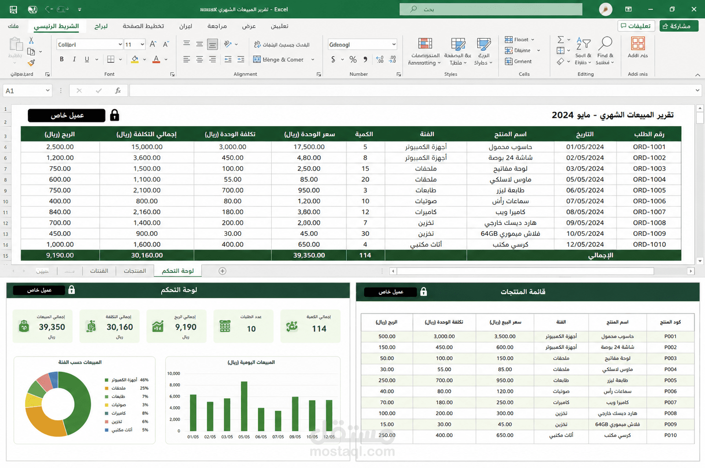Click the horizontal scrollbar under the sheet
Screen dimensions: 705x468
tap(525, 271)
